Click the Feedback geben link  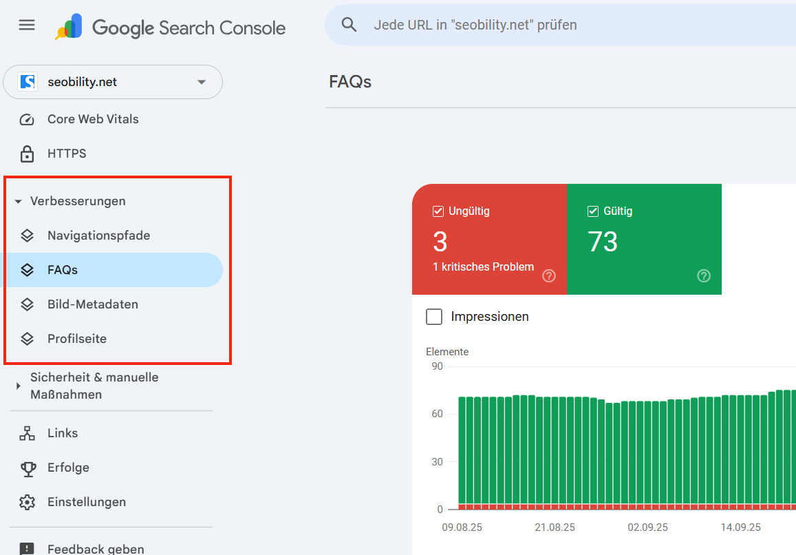[96, 548]
